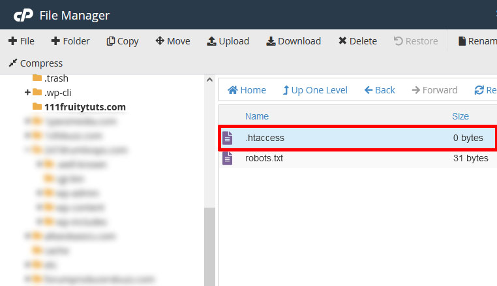Viewport: 497px width, 286px height.
Task: Create a new file with + File
Action: tap(21, 41)
